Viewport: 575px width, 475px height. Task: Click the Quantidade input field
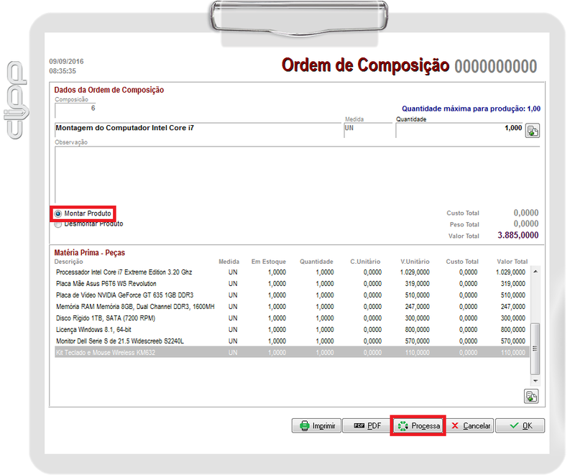[458, 128]
